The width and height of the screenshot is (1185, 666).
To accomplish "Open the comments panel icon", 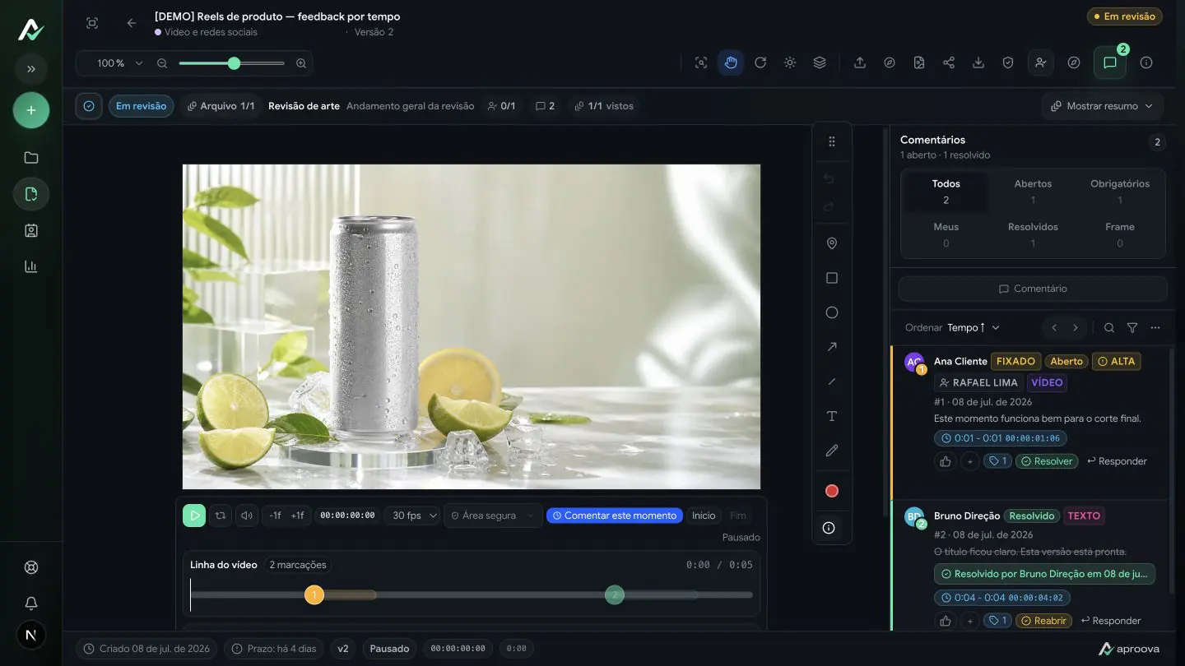I will point(1109,62).
